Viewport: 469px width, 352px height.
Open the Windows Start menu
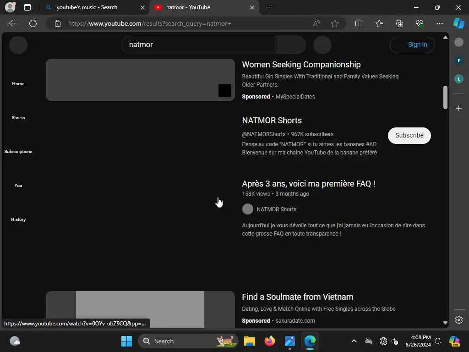(126, 341)
